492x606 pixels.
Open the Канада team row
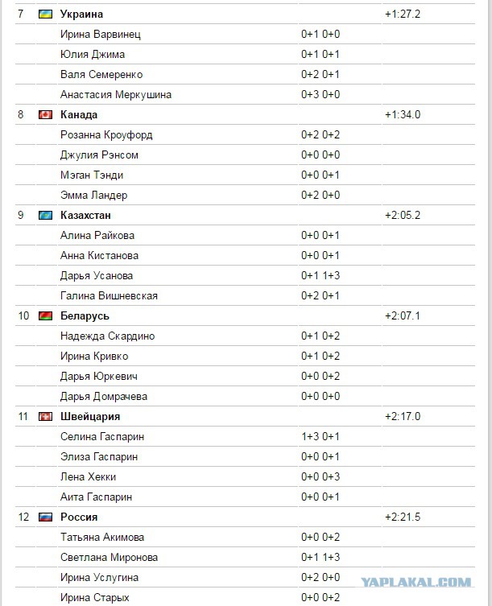245,115
